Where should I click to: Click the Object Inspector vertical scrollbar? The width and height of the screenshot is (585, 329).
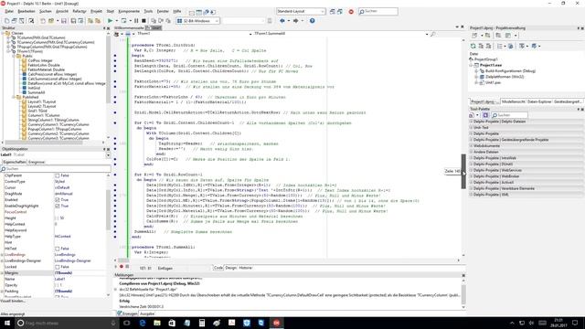[x=108, y=209]
